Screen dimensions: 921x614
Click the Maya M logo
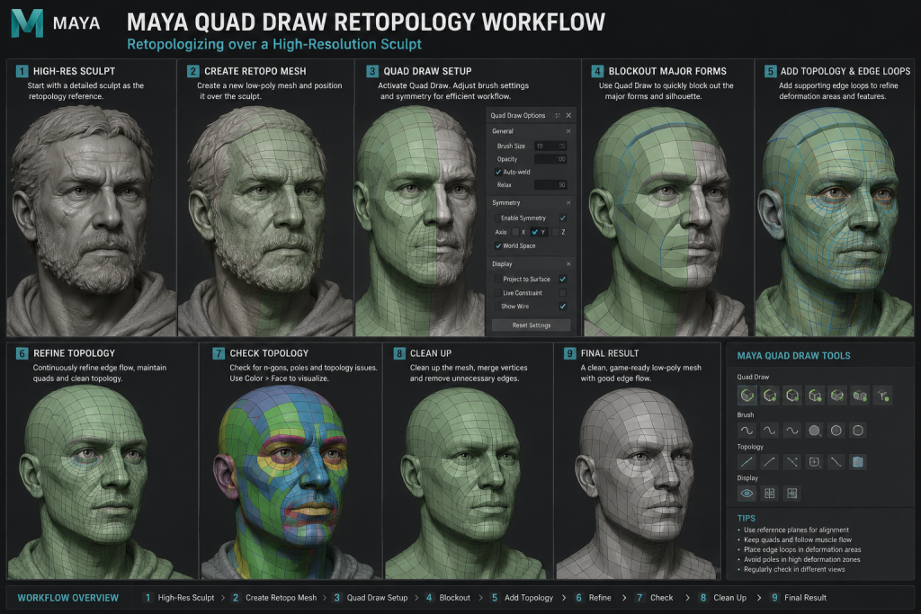point(27,22)
